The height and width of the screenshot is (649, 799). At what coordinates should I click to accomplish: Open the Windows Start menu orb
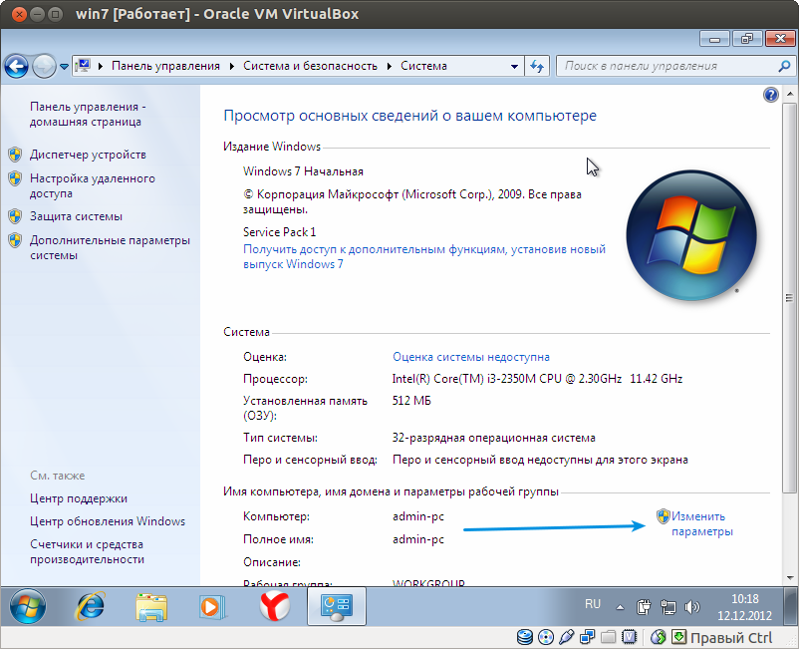coord(28,606)
